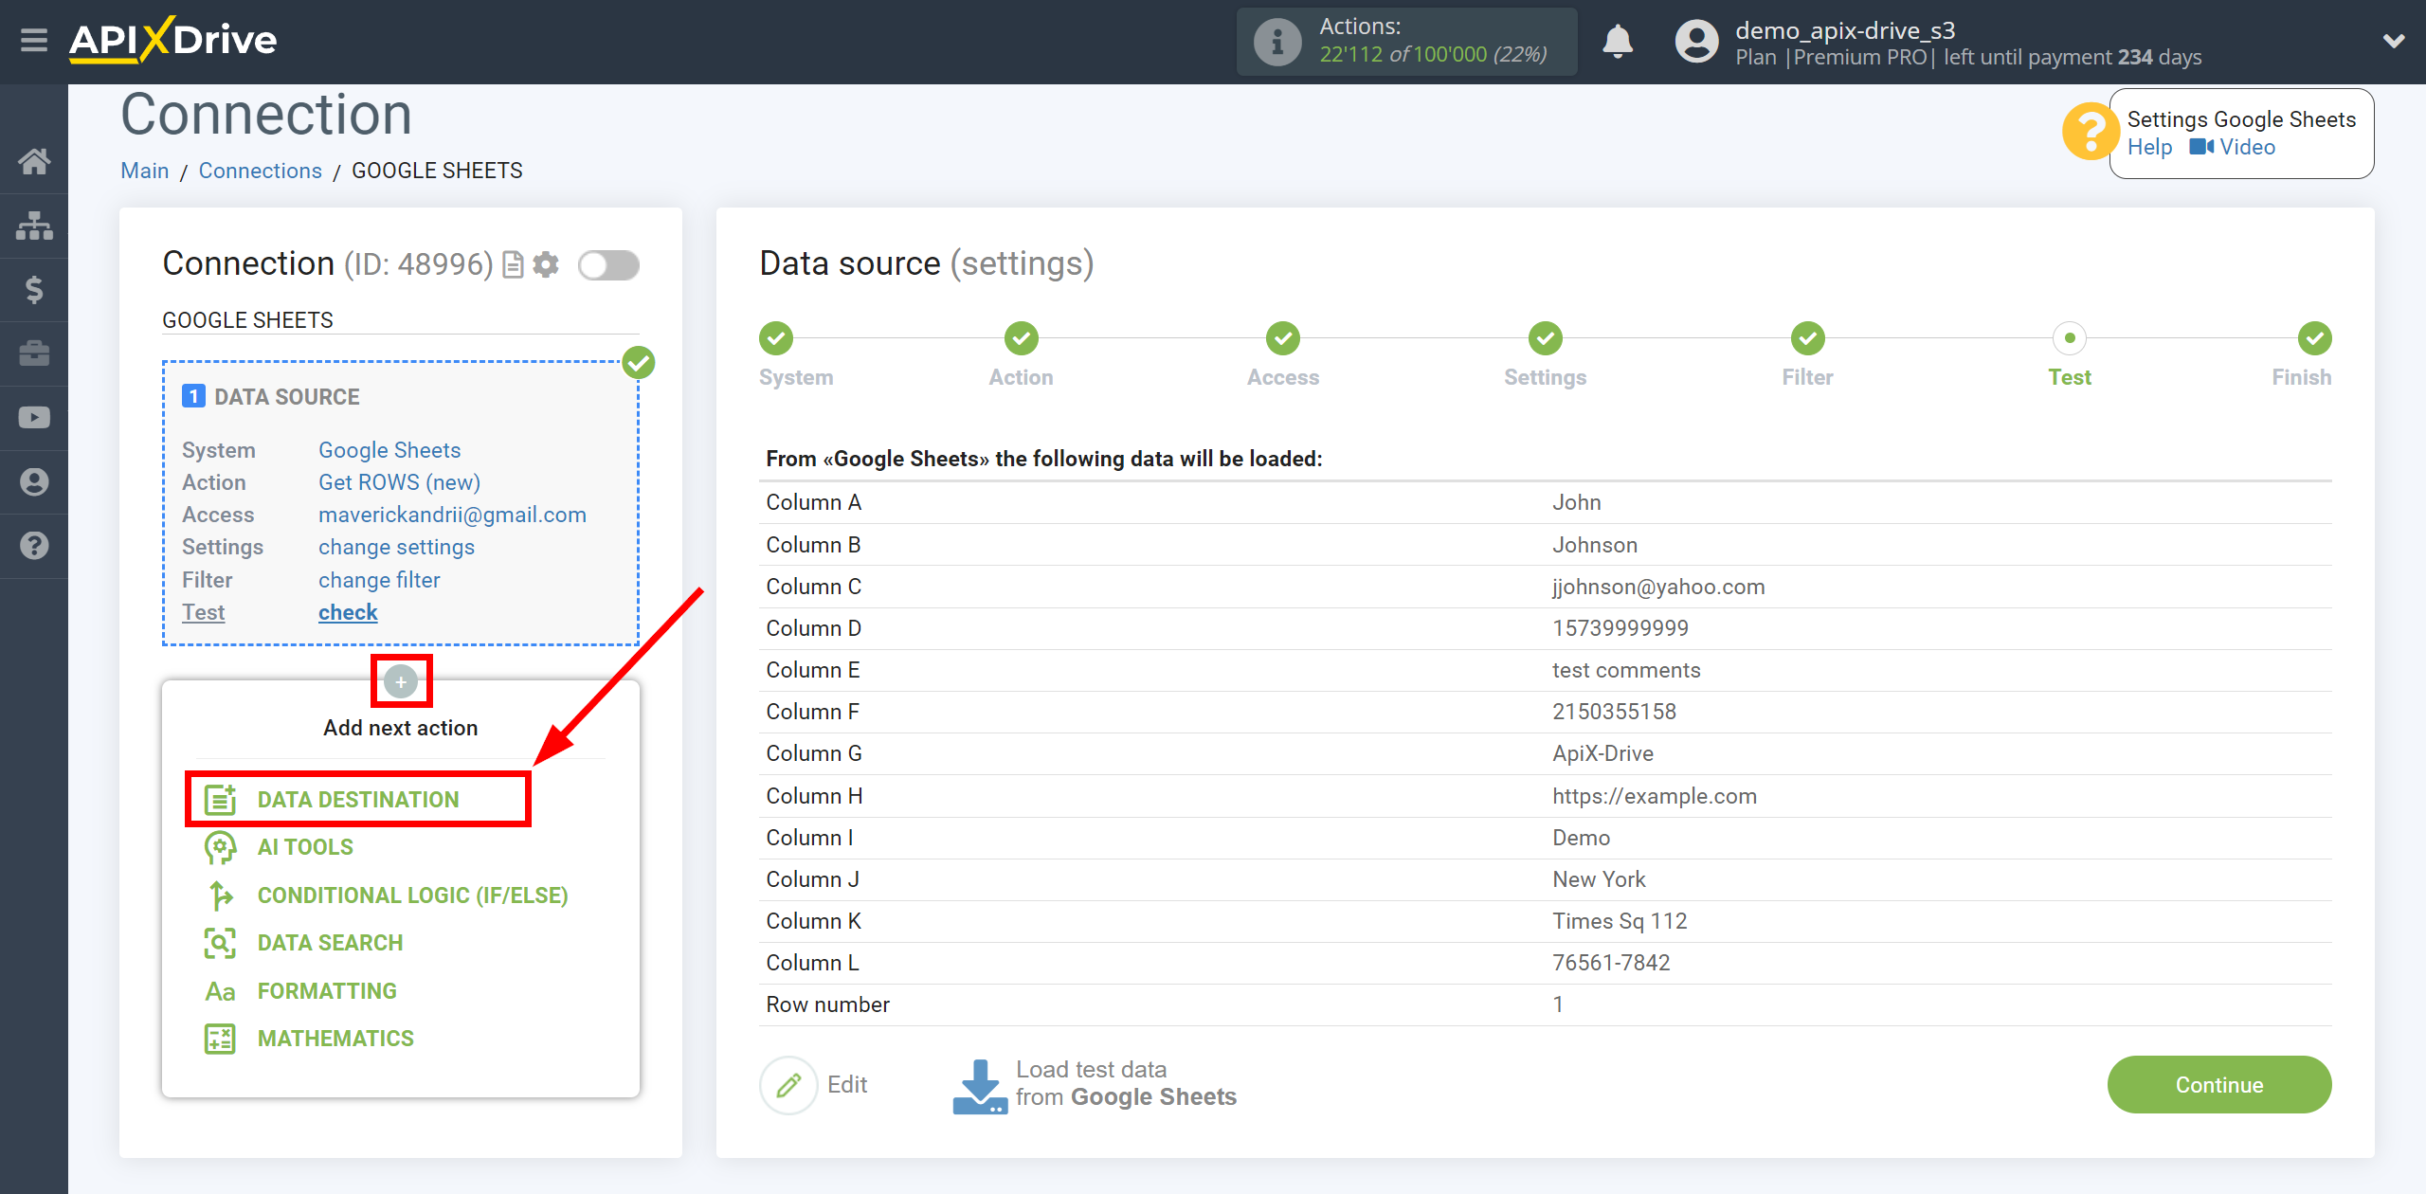This screenshot has height=1194, width=2426.
Task: Go to Connections breadcrumb
Action: 260,171
